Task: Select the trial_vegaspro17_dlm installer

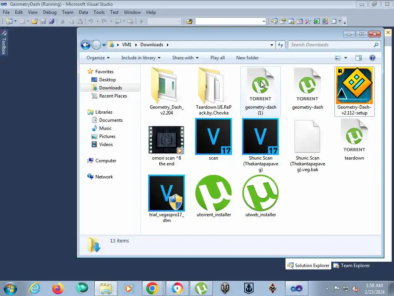Action: [166, 199]
